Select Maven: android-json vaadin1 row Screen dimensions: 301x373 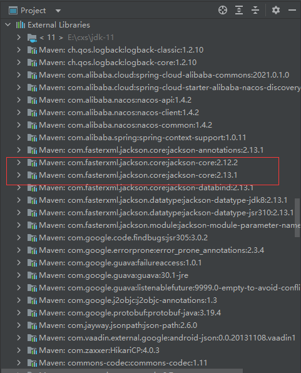(150, 338)
